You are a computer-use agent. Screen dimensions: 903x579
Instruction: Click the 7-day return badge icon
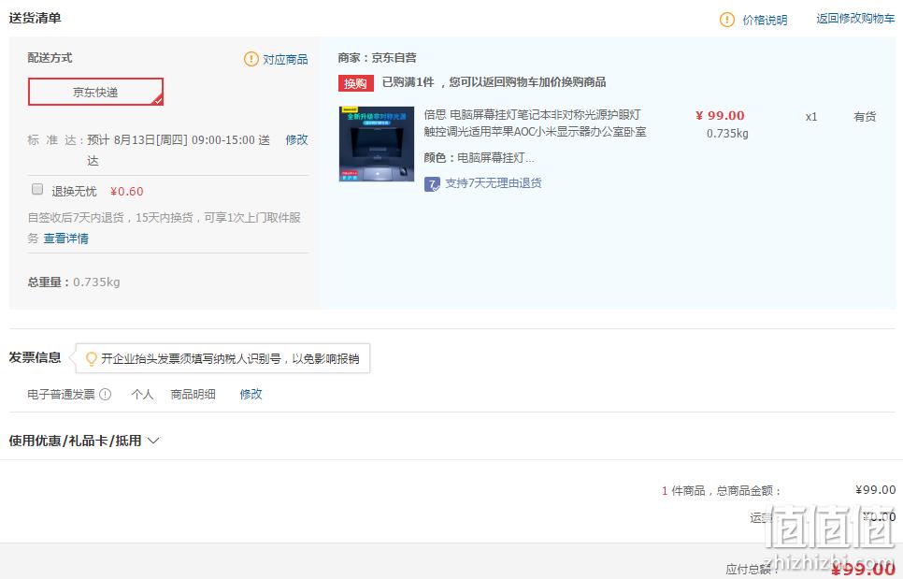tap(432, 183)
